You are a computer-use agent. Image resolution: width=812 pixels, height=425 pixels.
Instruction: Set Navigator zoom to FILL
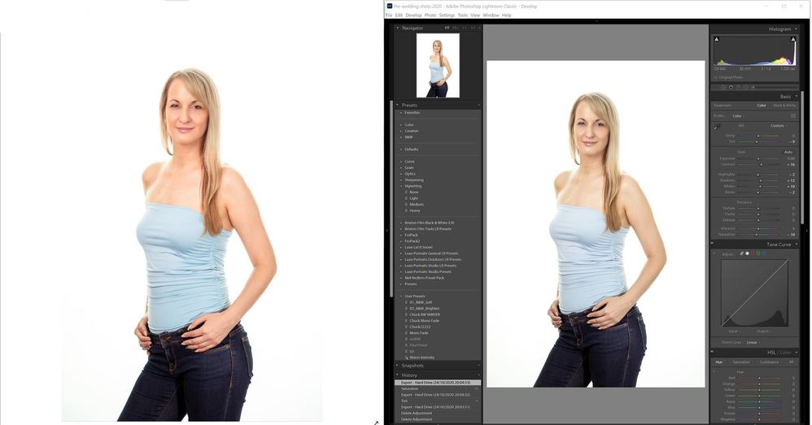click(x=456, y=28)
